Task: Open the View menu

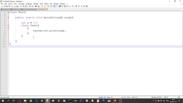Action: point(15,4)
